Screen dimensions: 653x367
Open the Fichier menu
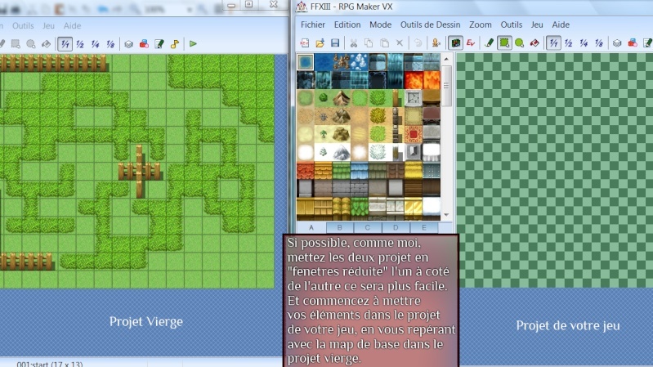313,25
